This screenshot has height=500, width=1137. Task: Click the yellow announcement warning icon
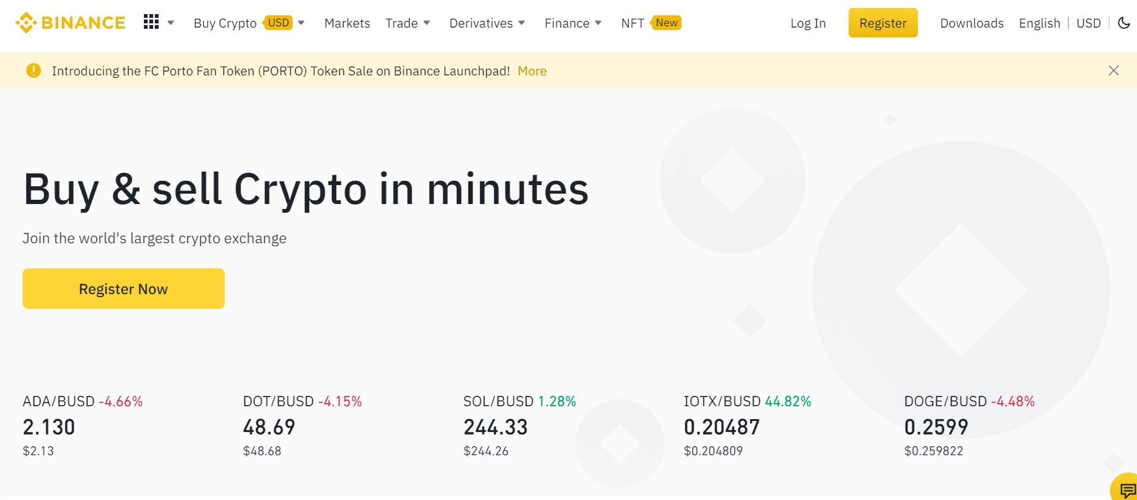coord(34,70)
